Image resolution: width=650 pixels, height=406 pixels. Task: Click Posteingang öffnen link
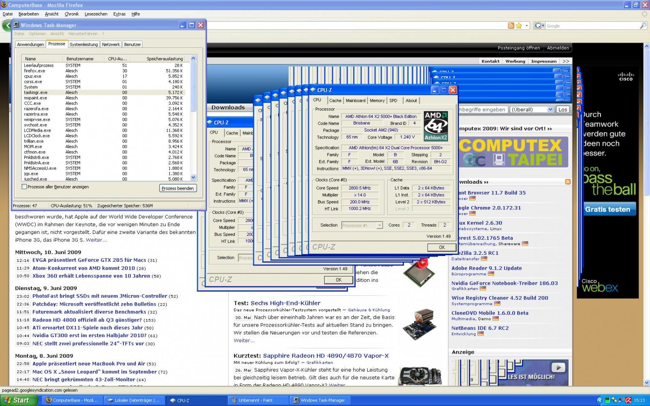tap(519, 48)
